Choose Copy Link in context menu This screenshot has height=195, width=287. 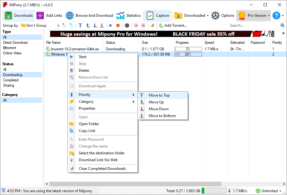(103, 131)
